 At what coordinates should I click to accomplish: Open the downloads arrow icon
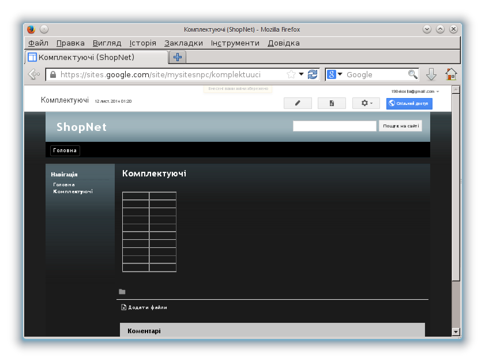(x=431, y=74)
